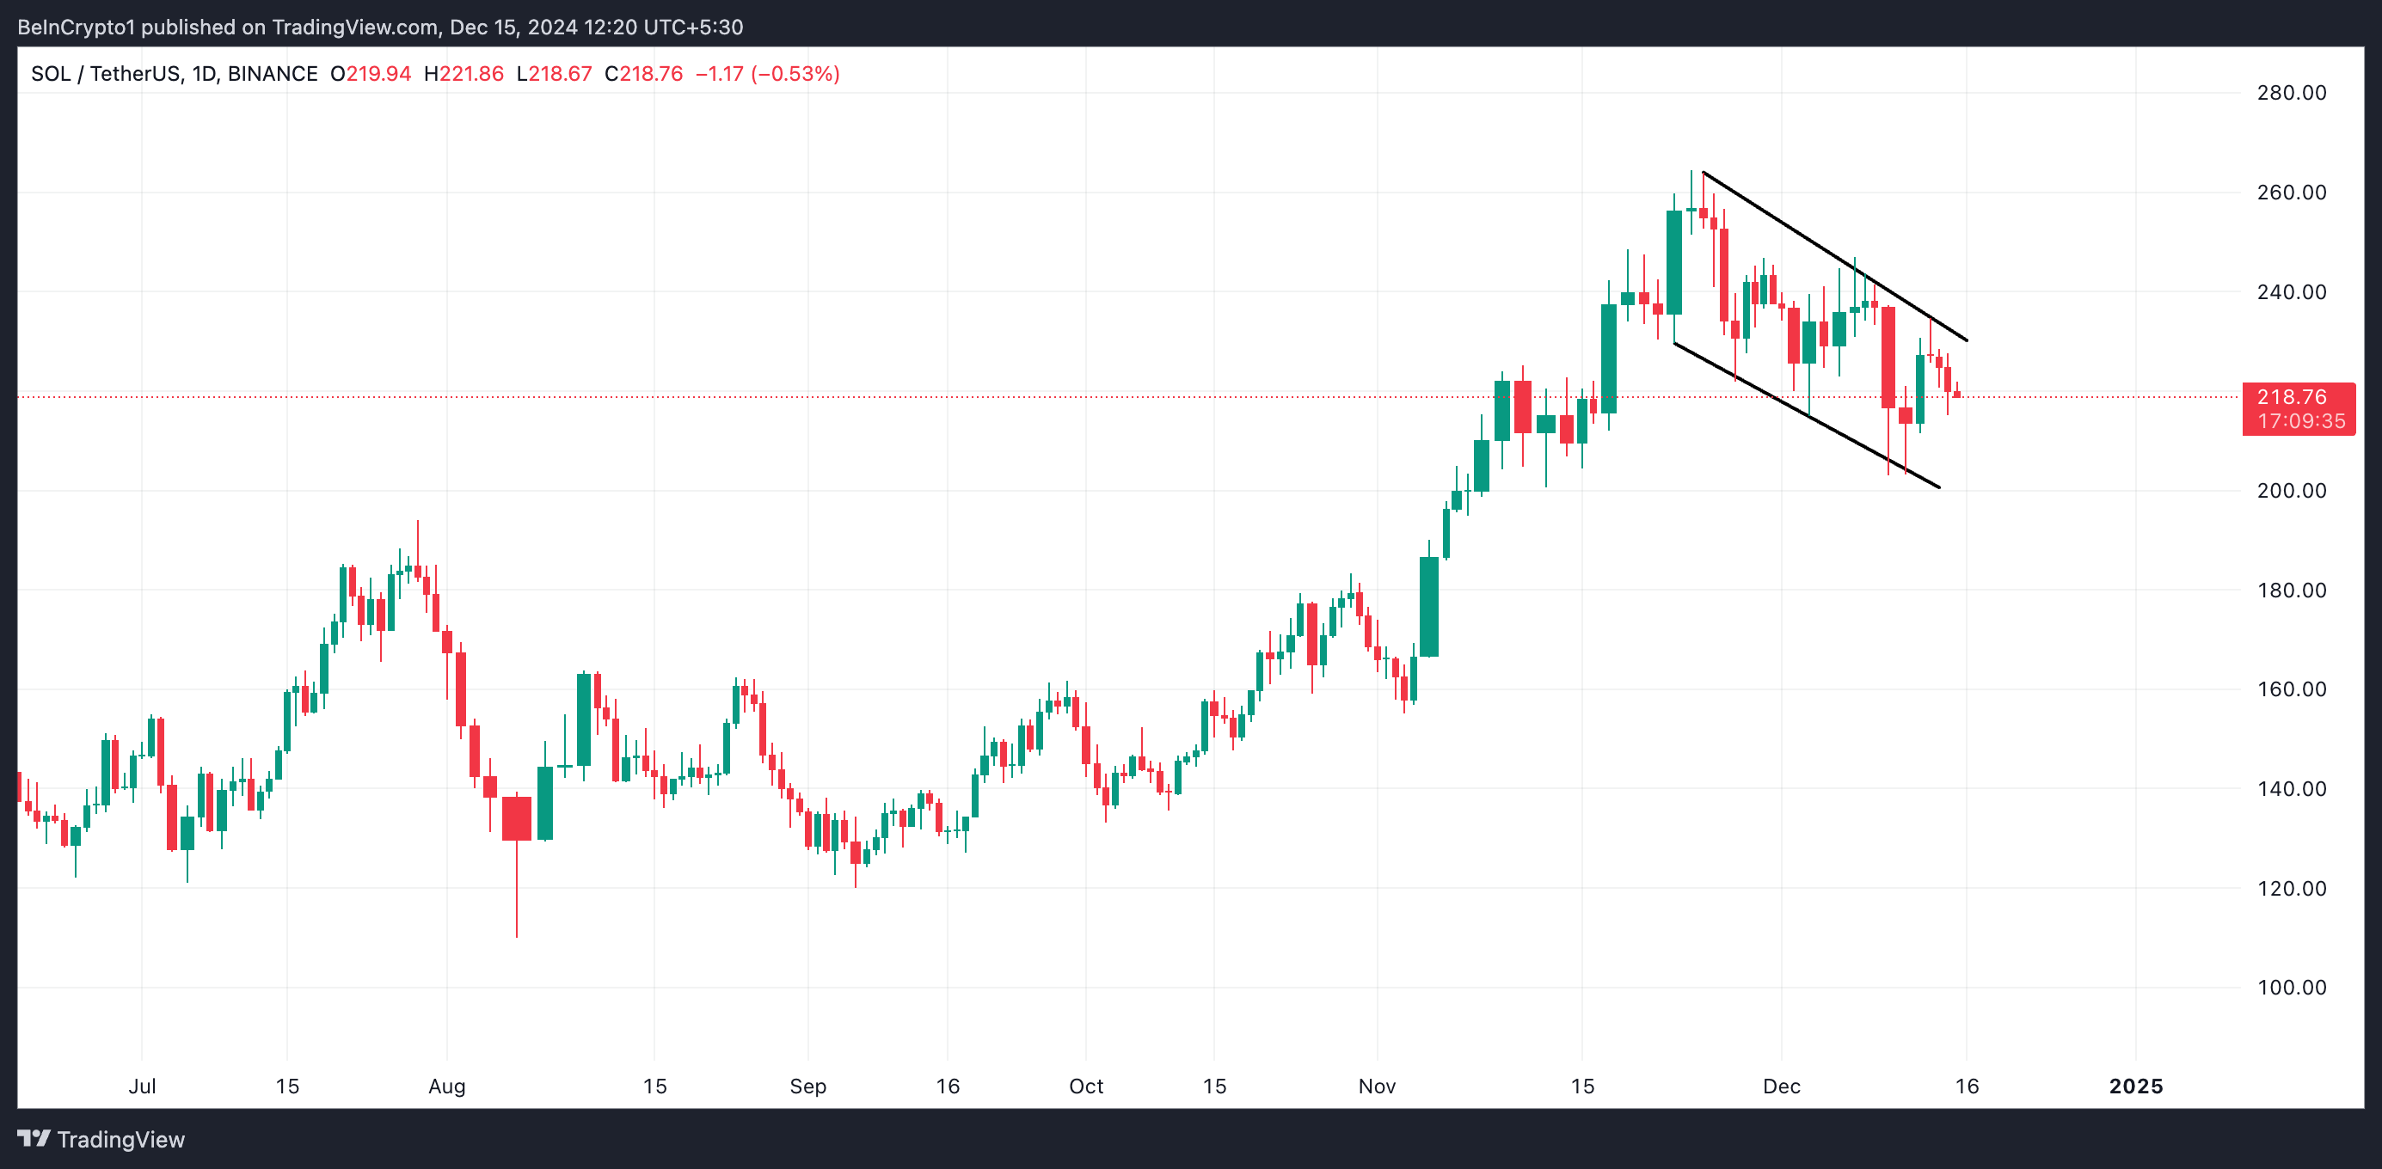2382x1169 pixels.
Task: Click the Nov label on time axis
Action: point(1376,1086)
